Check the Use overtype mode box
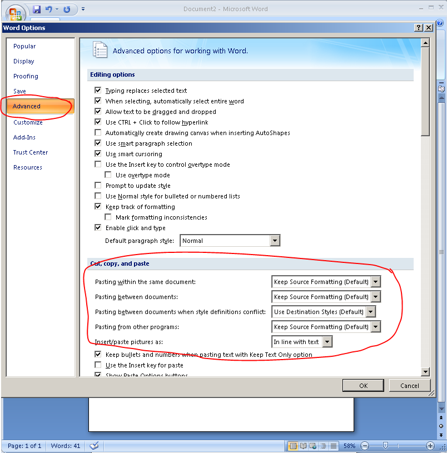The height and width of the screenshot is (453, 447). click(108, 175)
